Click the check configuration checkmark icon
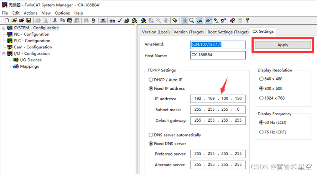The height and width of the screenshot is (174, 317). coord(120,20)
